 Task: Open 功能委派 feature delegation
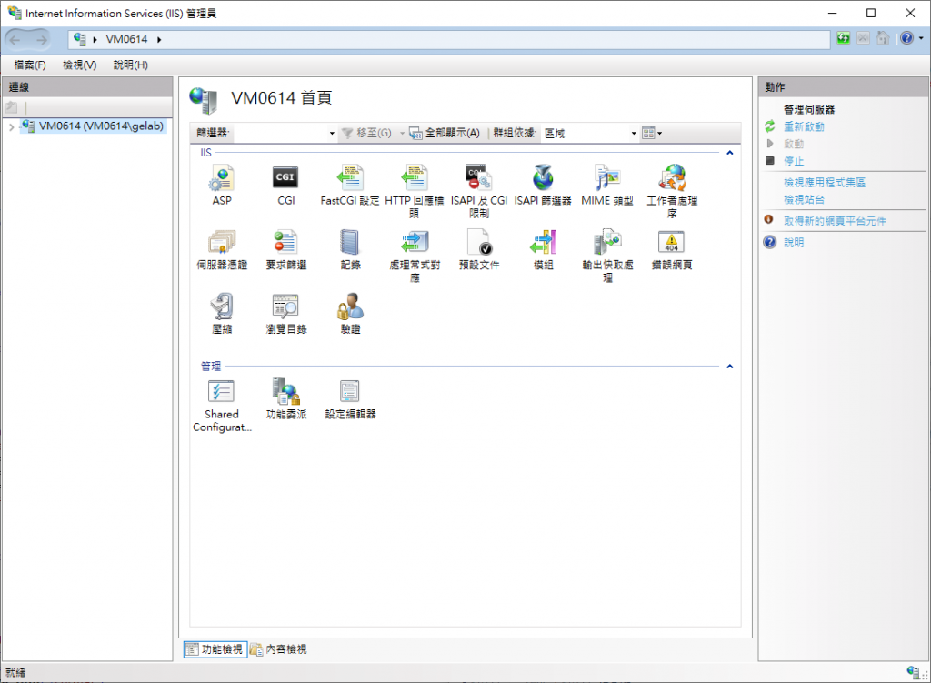coord(285,398)
